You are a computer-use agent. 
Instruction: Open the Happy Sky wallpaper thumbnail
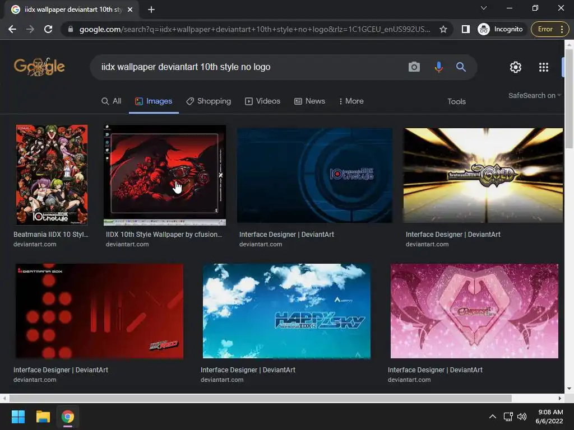pos(286,311)
